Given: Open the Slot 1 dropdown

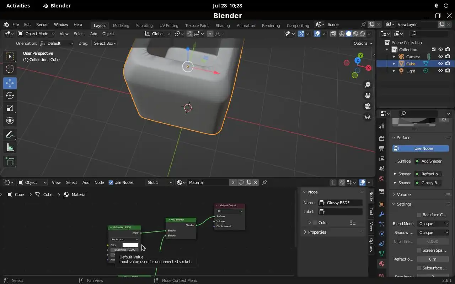Looking at the screenshot, I should click(159, 182).
